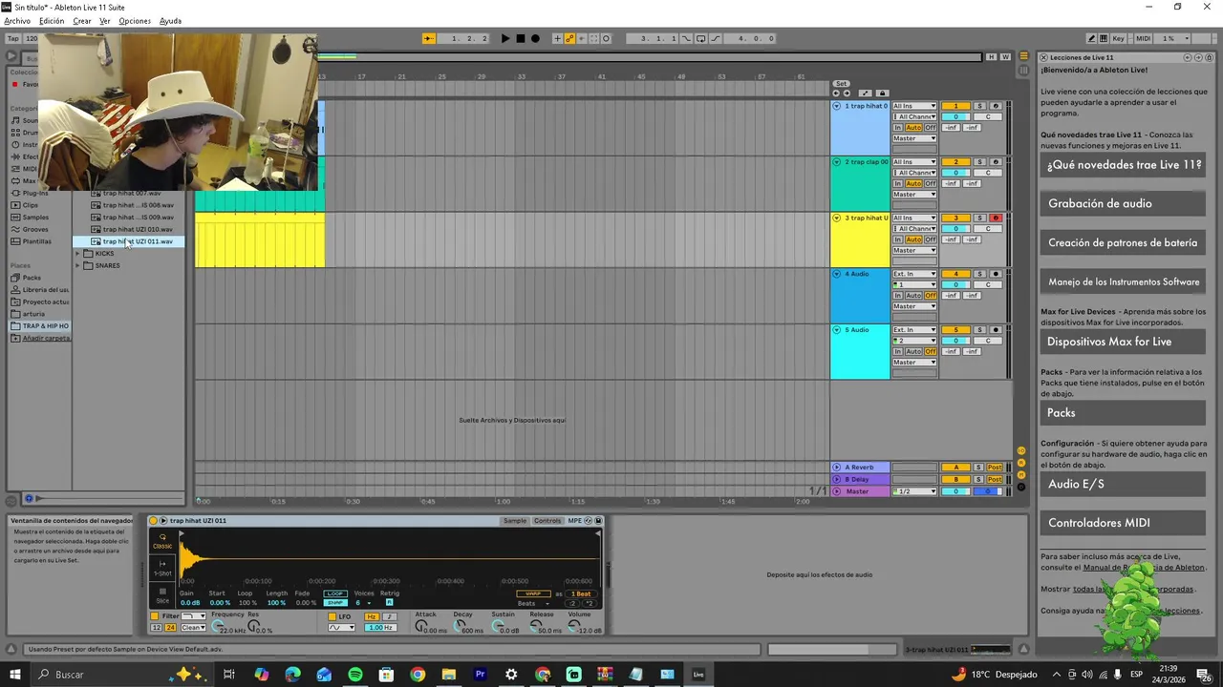Expand the KICKS folder

click(x=77, y=254)
